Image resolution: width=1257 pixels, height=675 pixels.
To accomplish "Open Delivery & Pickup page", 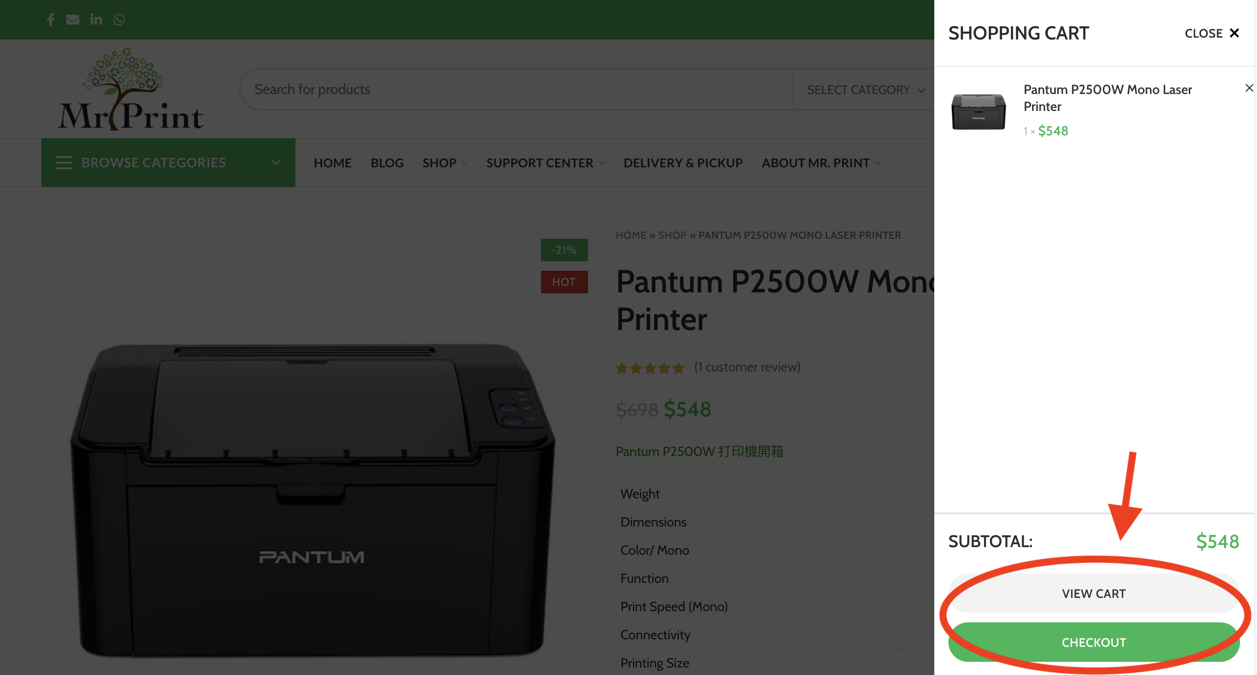I will pos(683,163).
